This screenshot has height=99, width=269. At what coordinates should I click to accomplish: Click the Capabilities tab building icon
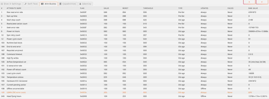coord(60,4)
